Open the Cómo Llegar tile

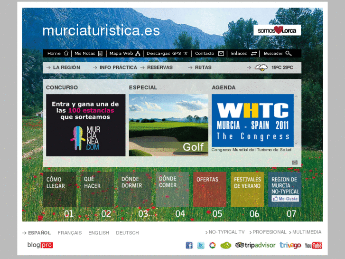click(60, 189)
